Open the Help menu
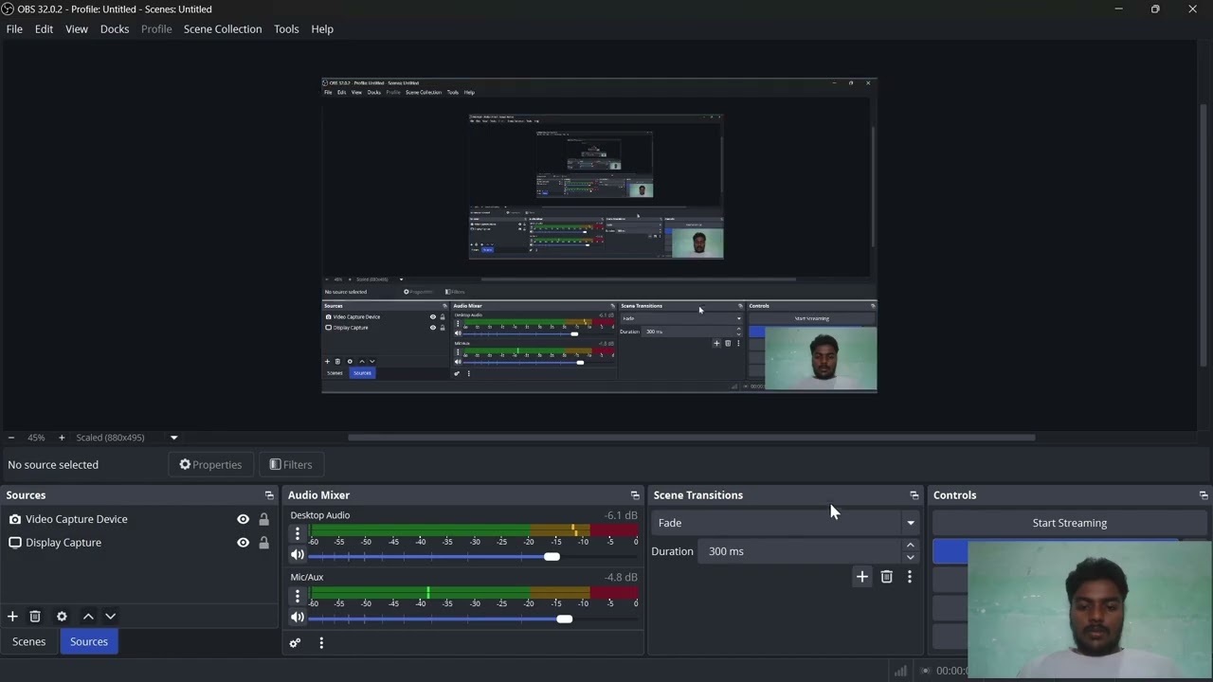 322,29
